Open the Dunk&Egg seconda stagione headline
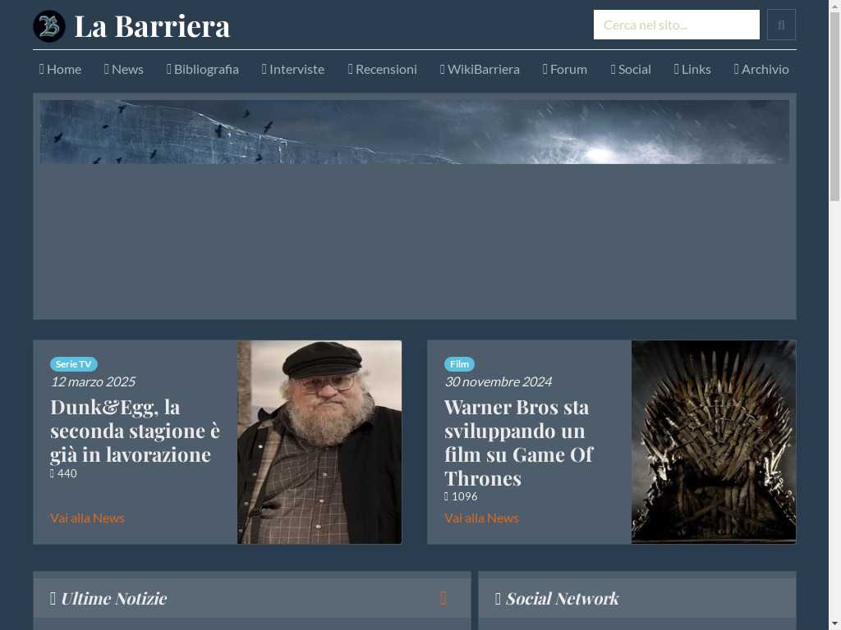The width and height of the screenshot is (841, 630). [136, 431]
